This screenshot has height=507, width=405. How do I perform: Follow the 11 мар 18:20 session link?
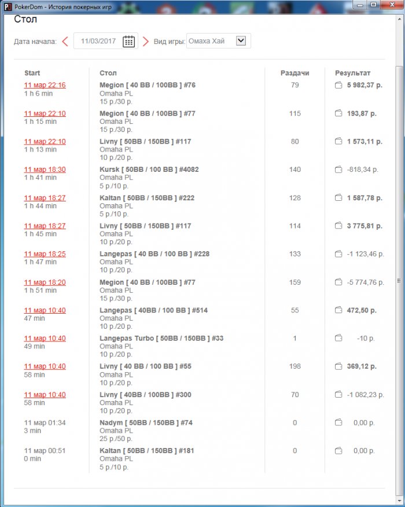[x=45, y=282]
